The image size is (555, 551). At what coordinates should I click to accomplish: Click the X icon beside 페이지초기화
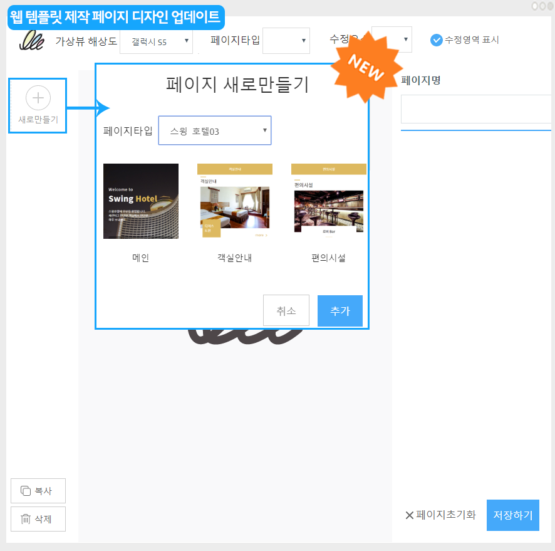point(410,515)
